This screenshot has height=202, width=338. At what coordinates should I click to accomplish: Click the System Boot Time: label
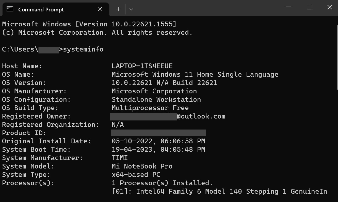pos(36,149)
